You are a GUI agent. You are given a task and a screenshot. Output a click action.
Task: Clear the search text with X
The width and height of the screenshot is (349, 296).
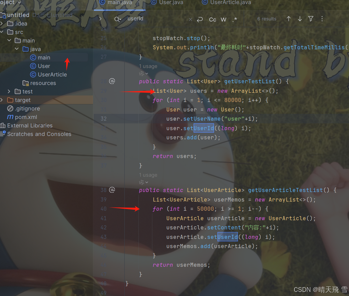(x=190, y=19)
